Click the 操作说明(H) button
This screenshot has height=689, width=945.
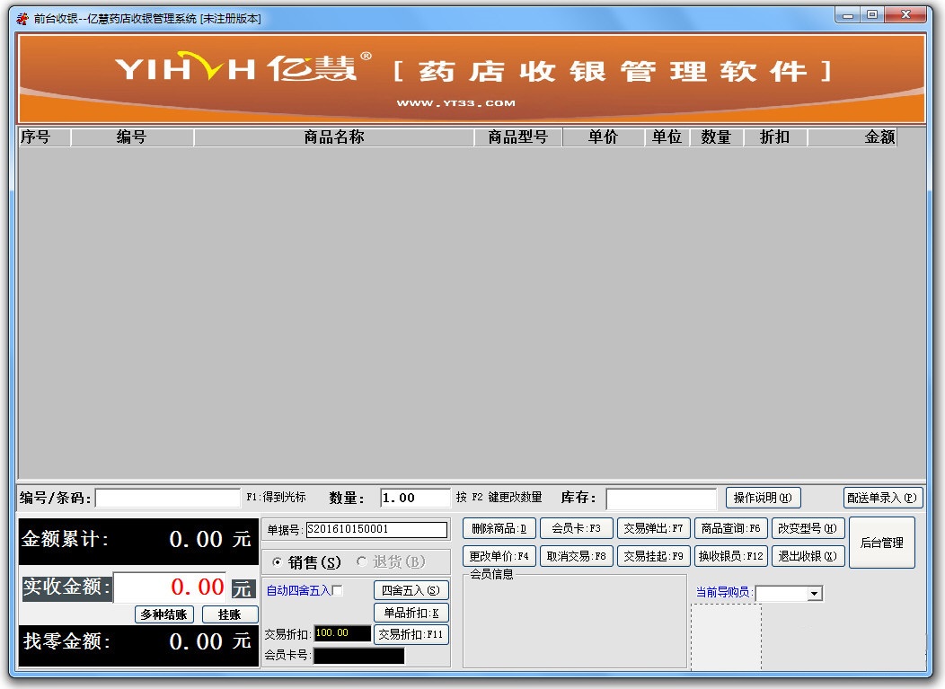(x=763, y=498)
